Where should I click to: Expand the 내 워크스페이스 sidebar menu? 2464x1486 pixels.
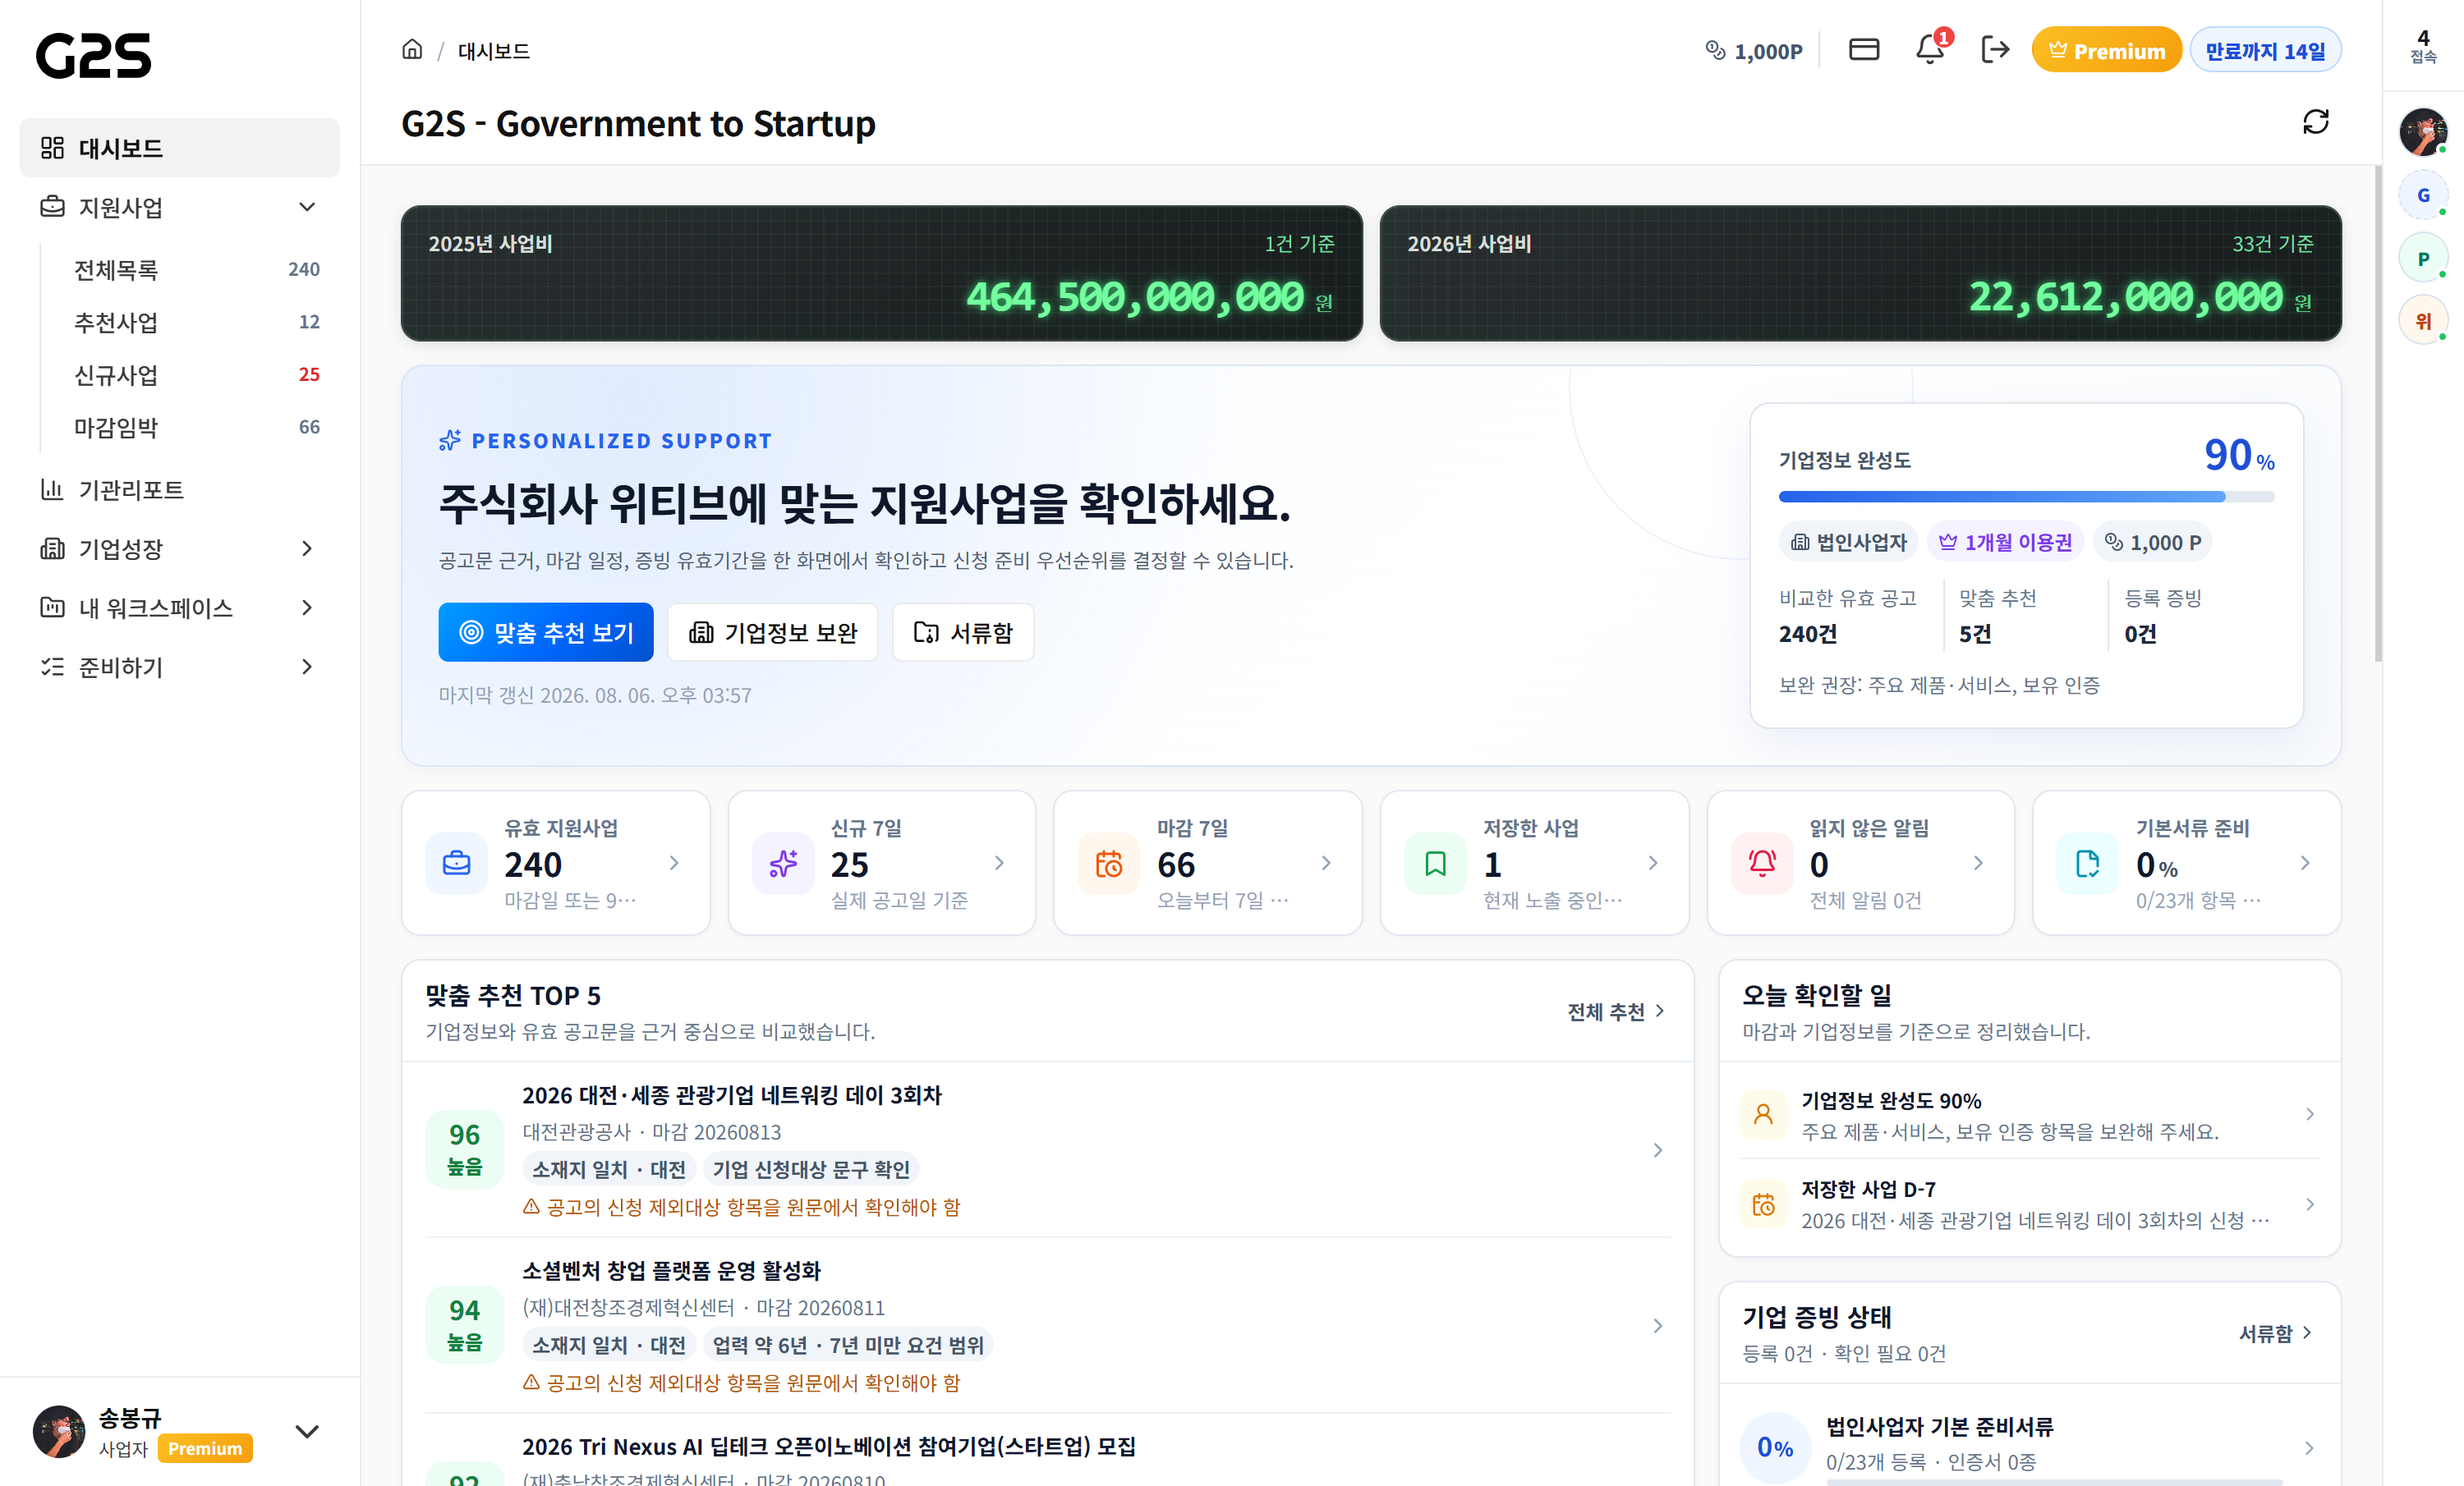307,608
